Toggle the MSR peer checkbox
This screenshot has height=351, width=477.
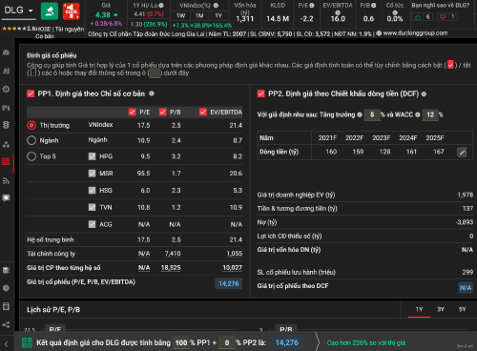(x=92, y=174)
